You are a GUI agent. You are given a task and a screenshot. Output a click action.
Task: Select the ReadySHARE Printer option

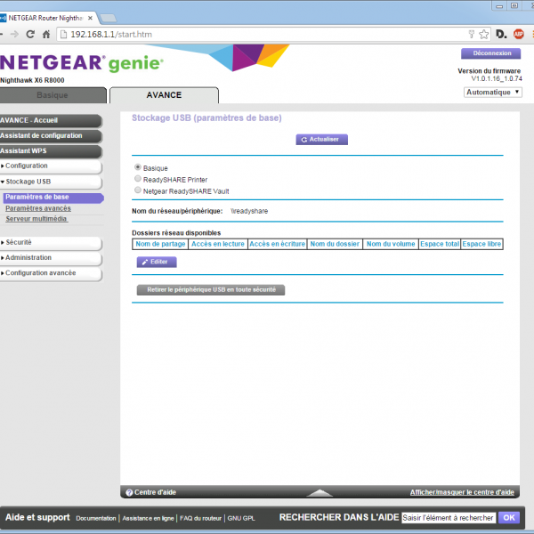click(x=137, y=179)
